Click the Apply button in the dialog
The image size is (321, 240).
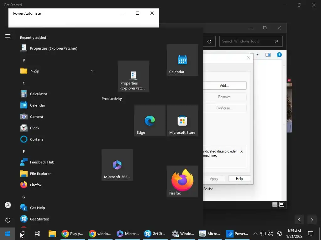pyautogui.click(x=214, y=178)
